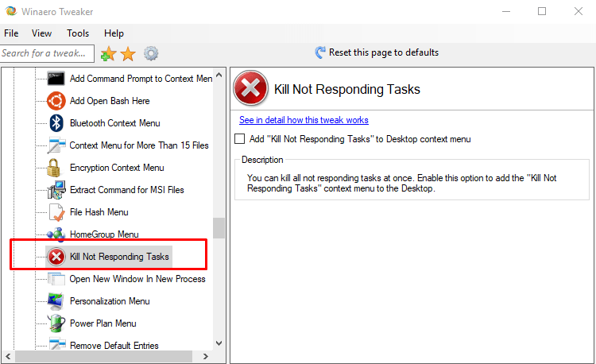Click icon next to Context Menu for More Than 15 Files
The width and height of the screenshot is (596, 364).
coord(56,145)
